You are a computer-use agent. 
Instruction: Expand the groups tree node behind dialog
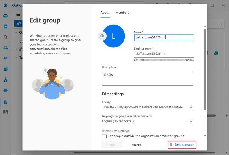(x=16, y=49)
